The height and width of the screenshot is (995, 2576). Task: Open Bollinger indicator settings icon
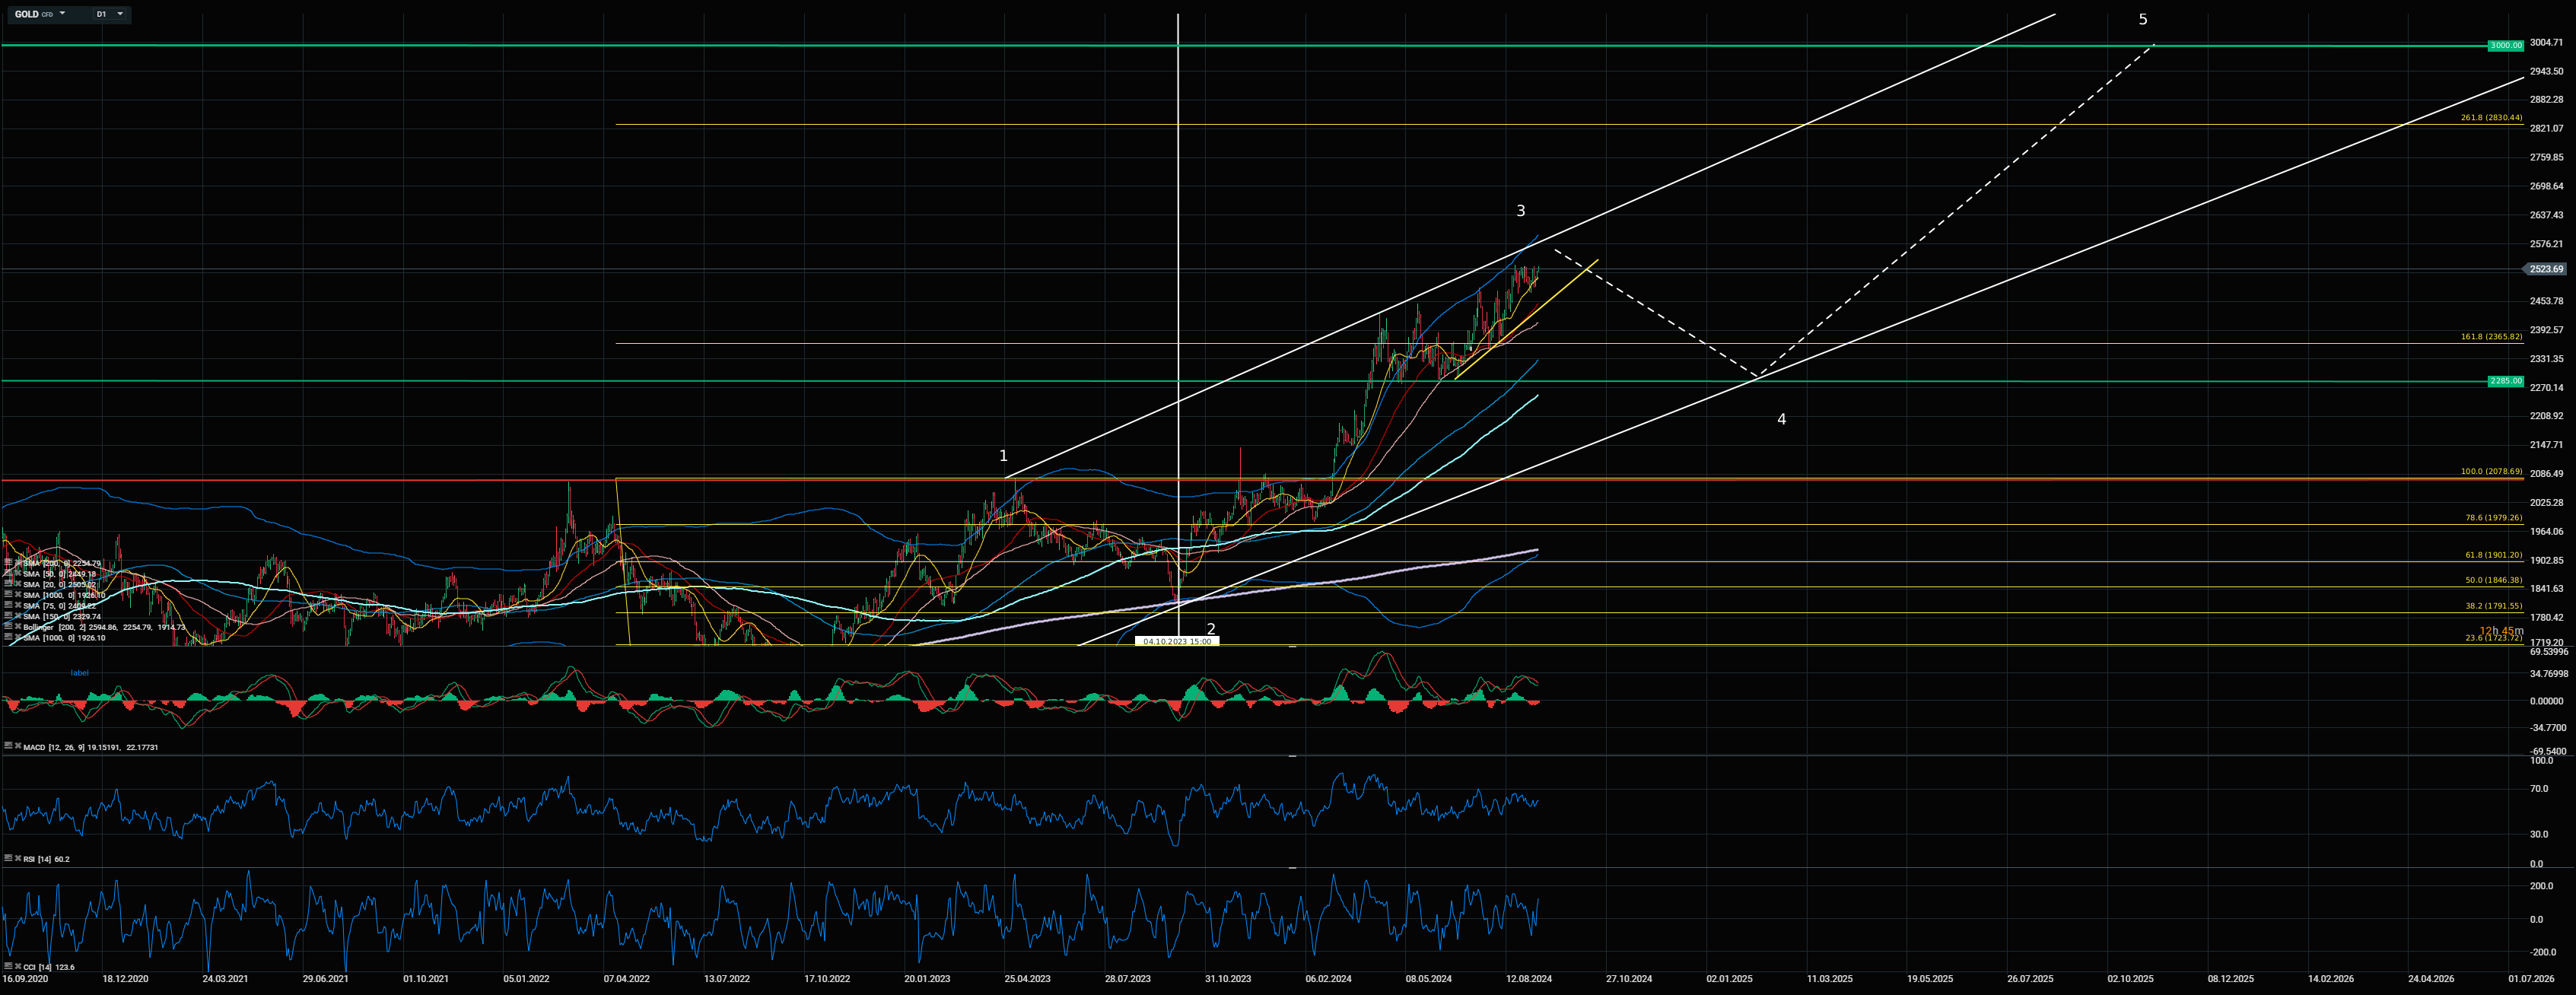[8, 627]
